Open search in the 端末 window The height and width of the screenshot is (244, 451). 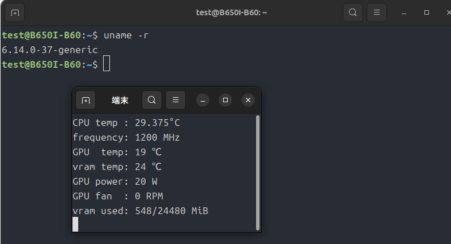(152, 100)
